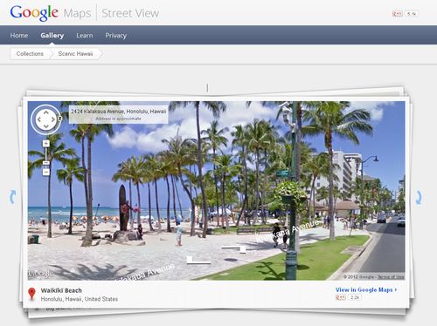The image size is (437, 326).
Task: Zoom out with the minus button
Action: click(46, 173)
